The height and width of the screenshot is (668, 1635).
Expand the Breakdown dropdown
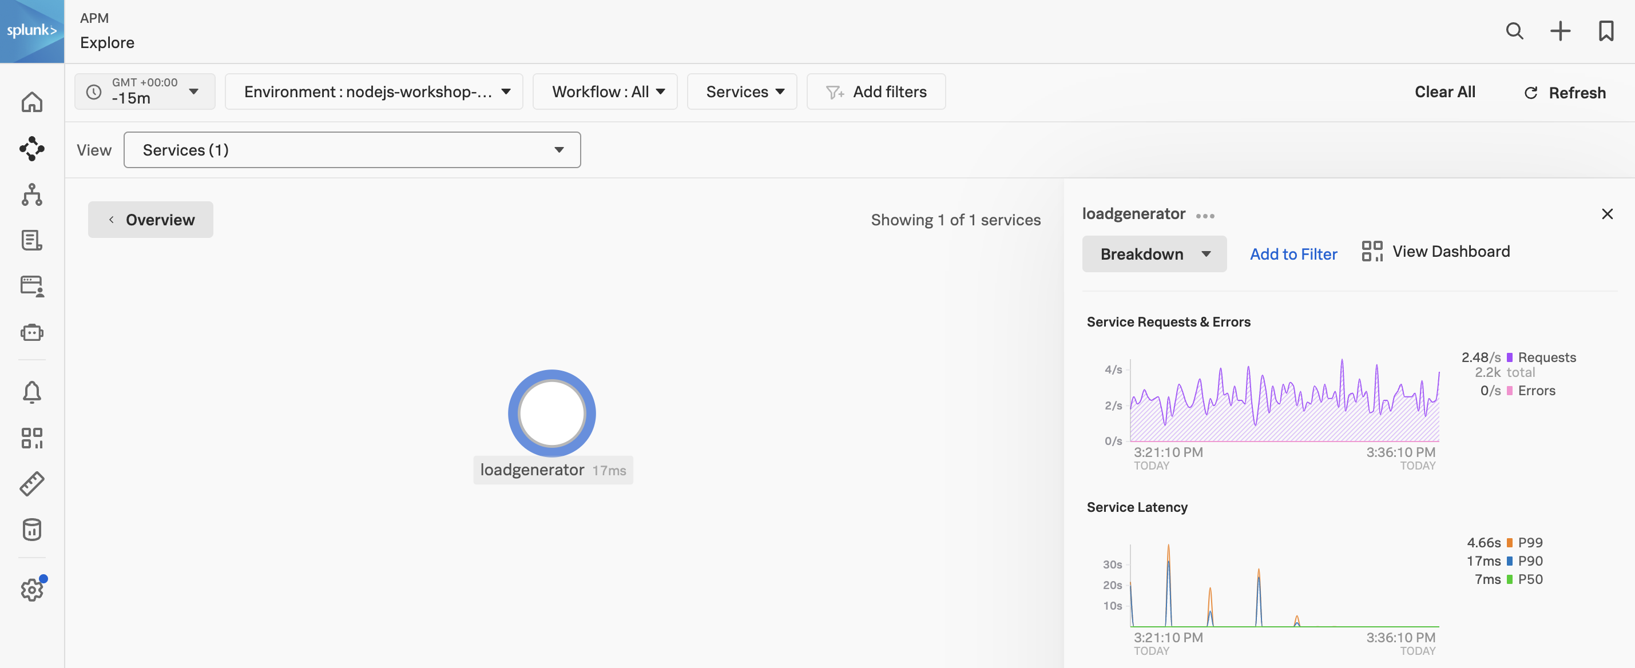pyautogui.click(x=1154, y=254)
